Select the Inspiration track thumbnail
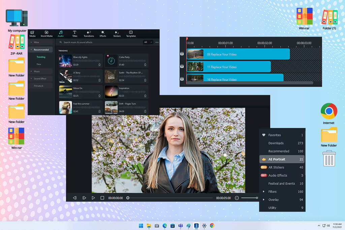Image resolution: width=345 pixels, height=230 pixels. (x=111, y=92)
